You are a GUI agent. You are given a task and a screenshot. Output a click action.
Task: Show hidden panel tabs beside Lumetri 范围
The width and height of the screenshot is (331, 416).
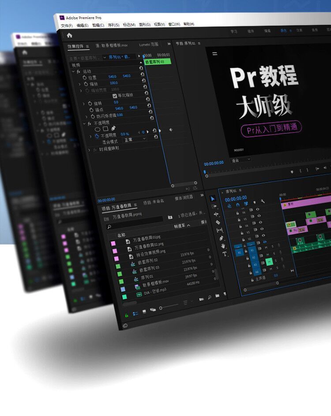pos(169,44)
